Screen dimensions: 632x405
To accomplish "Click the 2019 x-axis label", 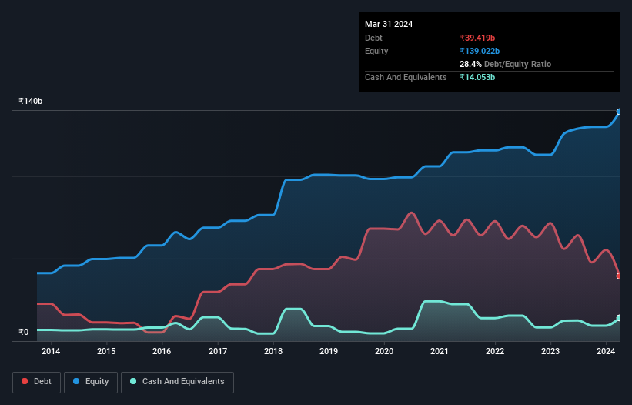I will click(x=329, y=351).
